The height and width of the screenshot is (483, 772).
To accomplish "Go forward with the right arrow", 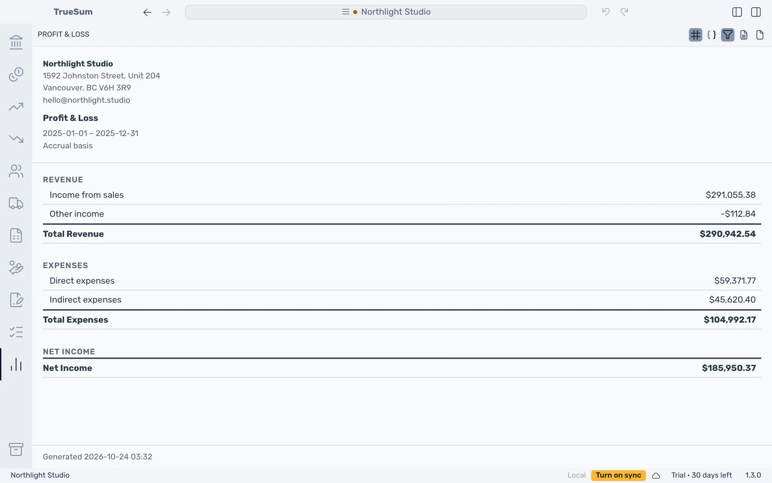I will pos(166,12).
